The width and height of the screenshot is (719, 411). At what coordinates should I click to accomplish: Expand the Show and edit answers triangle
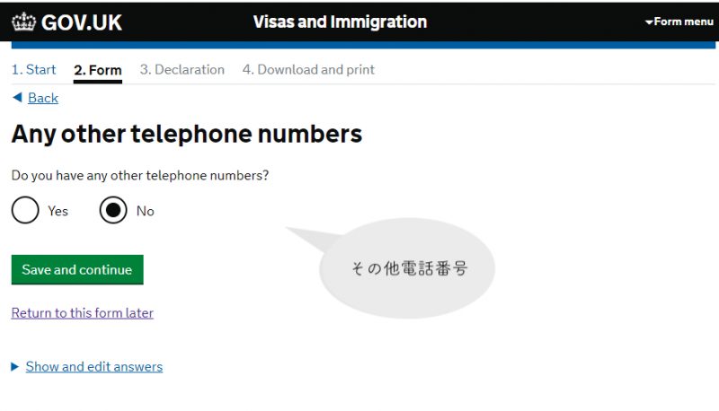coord(14,367)
